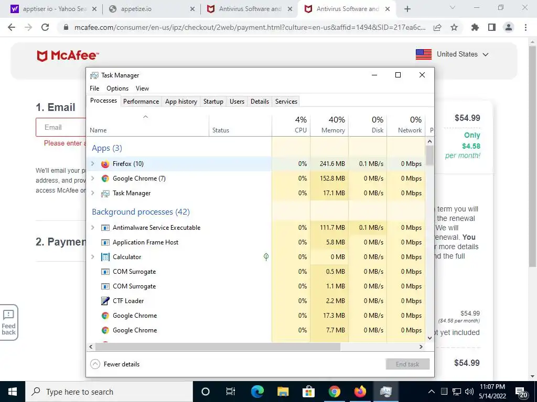Expand the Google Chrome (7) group
Image resolution: width=537 pixels, height=402 pixels.
coord(92,178)
